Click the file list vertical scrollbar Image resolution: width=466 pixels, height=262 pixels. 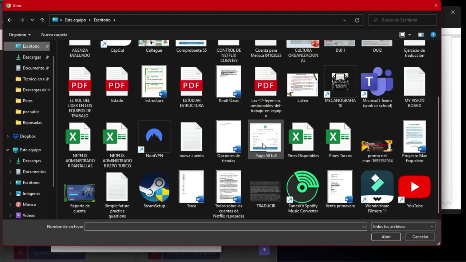pyautogui.click(x=438, y=155)
